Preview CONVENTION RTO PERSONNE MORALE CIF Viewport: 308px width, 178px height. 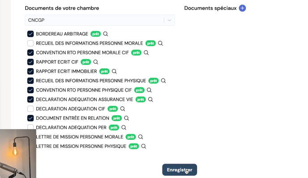click(x=146, y=53)
